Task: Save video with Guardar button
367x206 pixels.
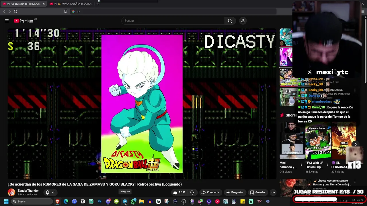Action: click(257, 192)
